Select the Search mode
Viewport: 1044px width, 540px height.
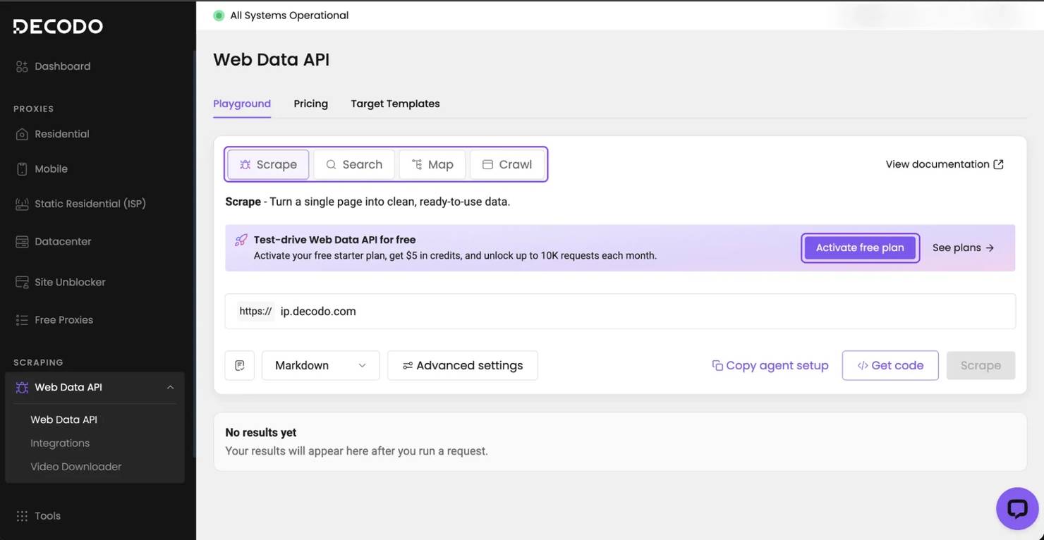coord(354,164)
